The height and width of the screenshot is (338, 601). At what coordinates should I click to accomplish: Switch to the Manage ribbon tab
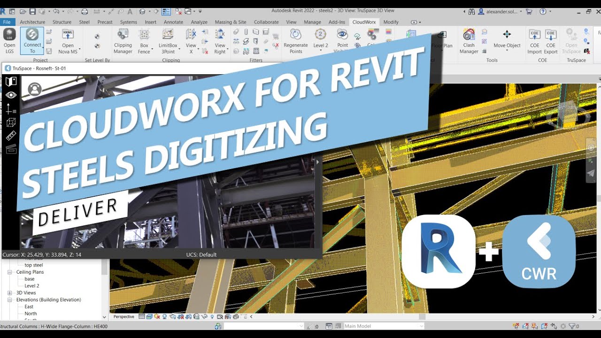click(312, 22)
